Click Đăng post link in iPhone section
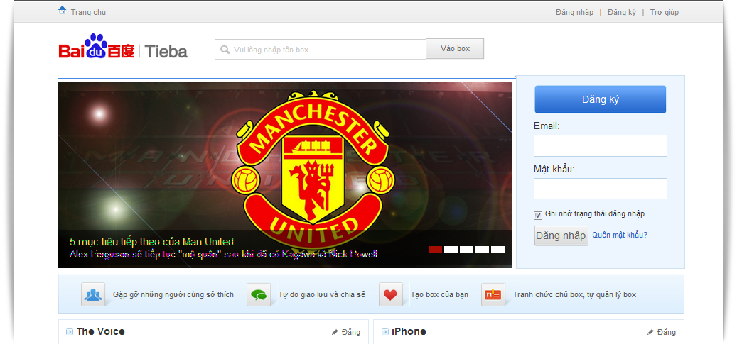737x344 pixels. [x=667, y=332]
